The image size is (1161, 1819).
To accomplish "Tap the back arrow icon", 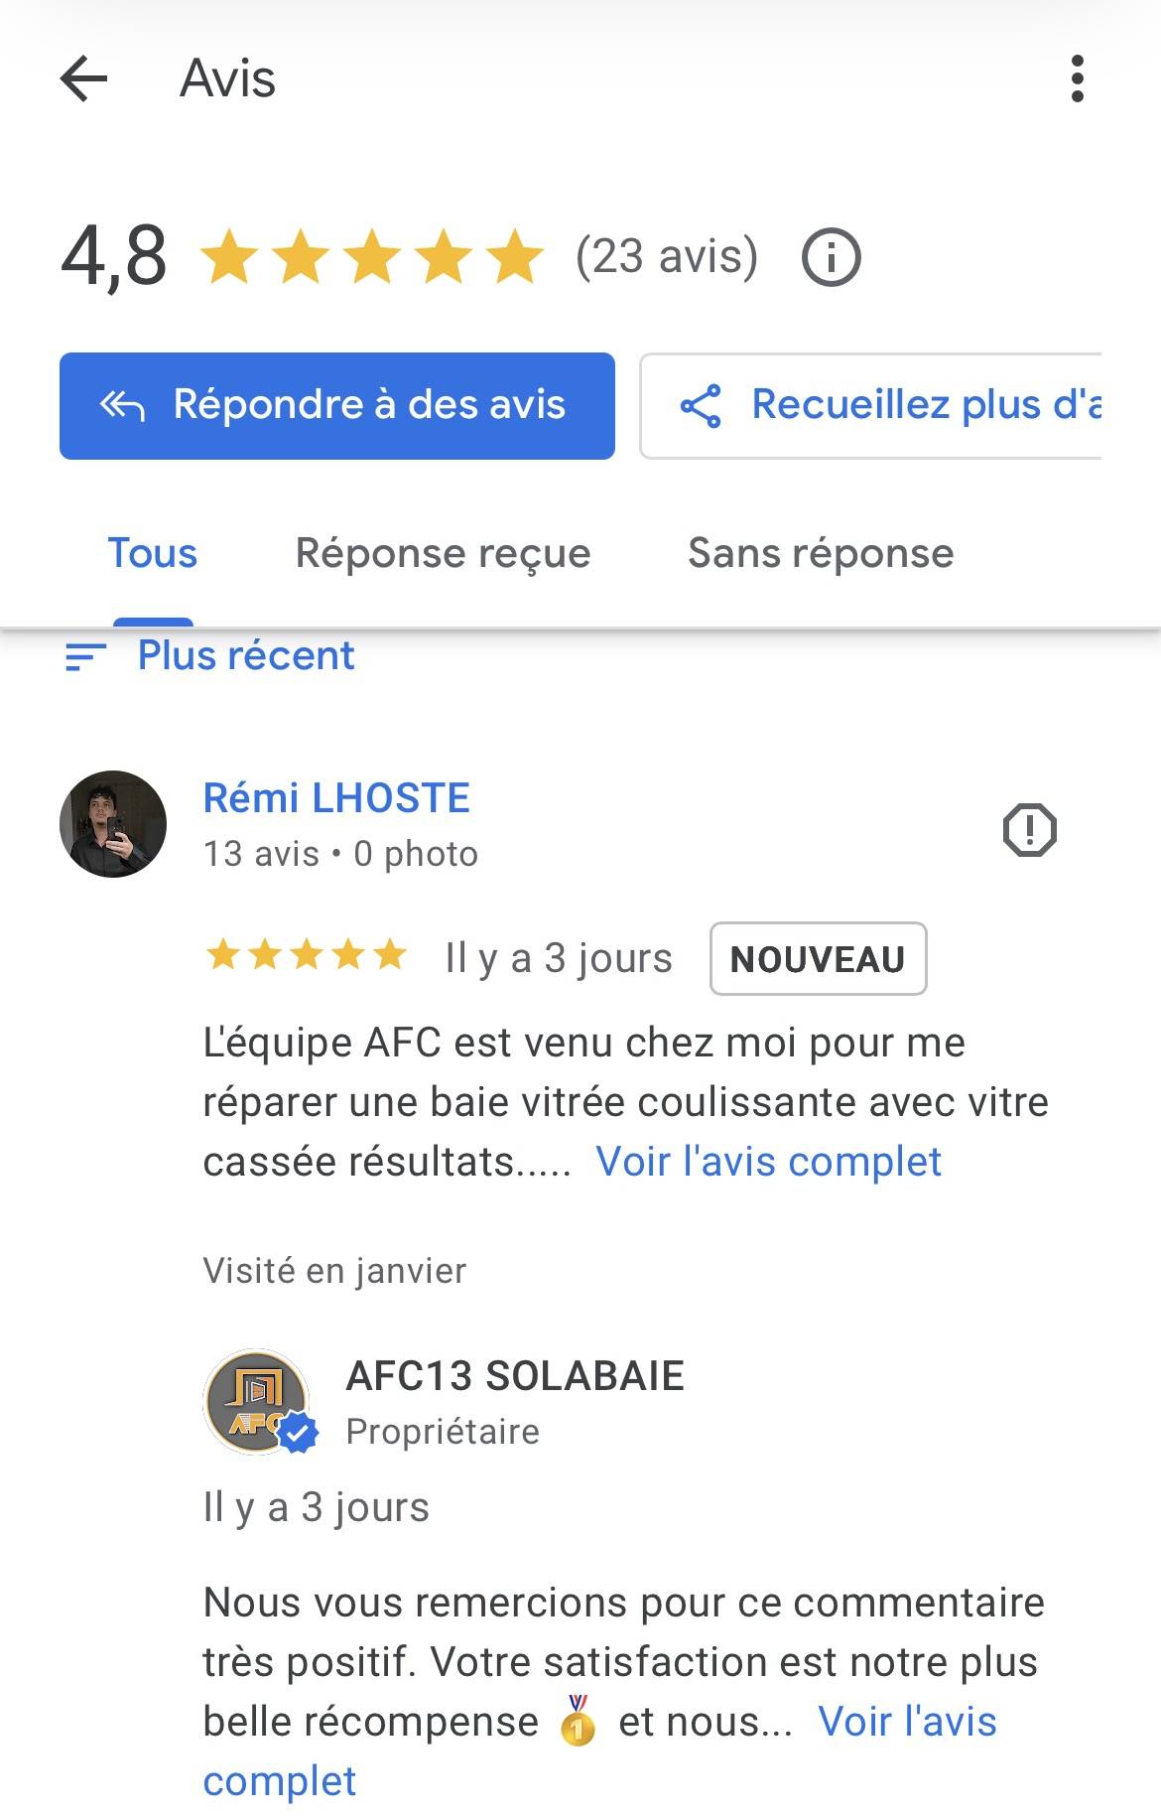I will point(83,78).
